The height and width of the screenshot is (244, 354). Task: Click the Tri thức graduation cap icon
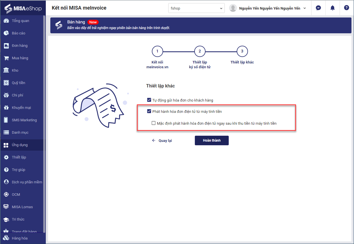6,219
